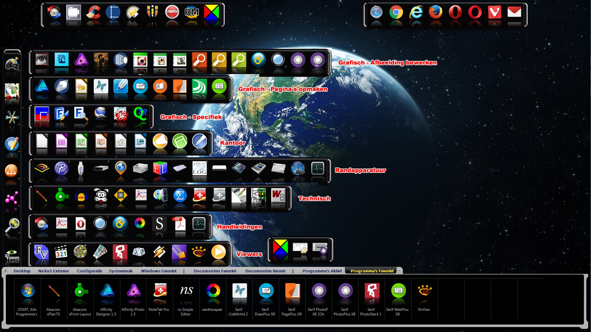
Task: Open the eye icon in image editing dock
Action: [x=42, y=59]
